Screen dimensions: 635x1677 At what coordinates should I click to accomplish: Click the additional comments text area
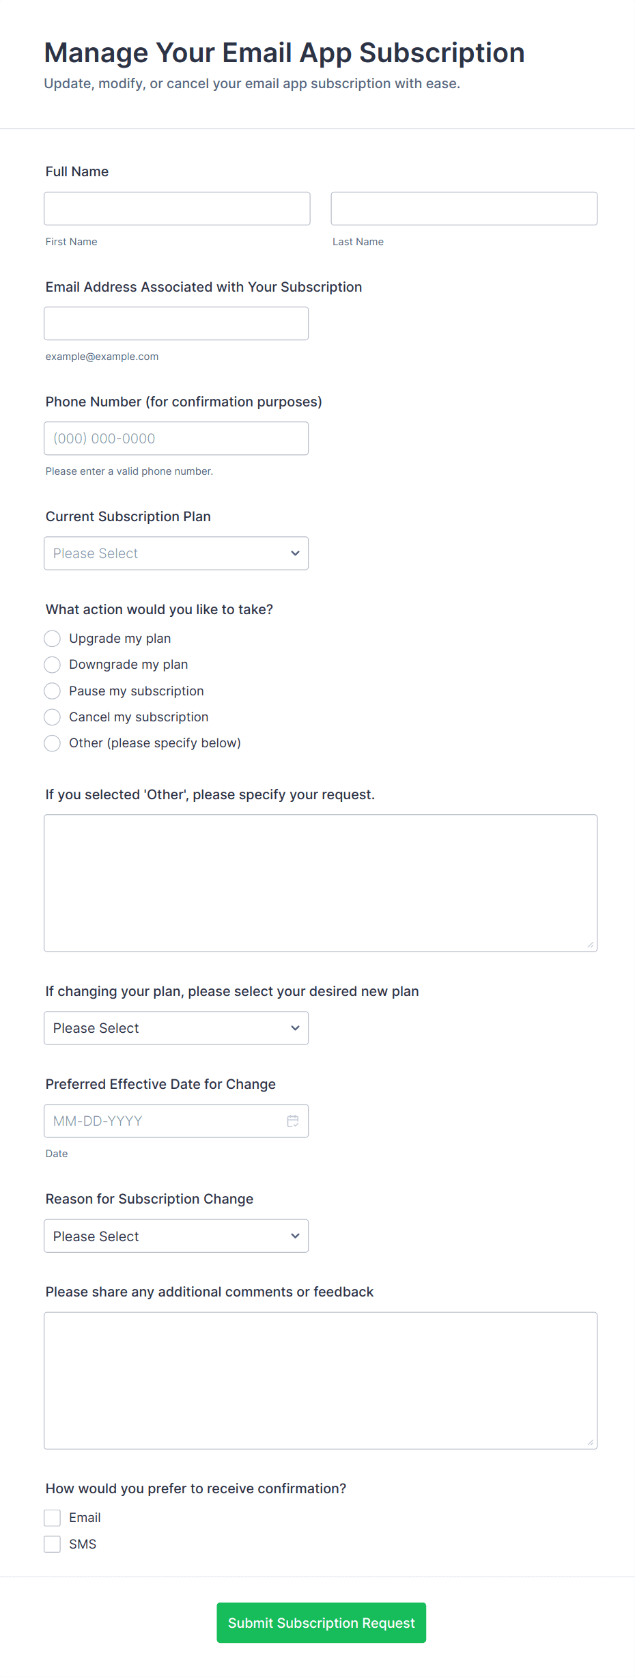click(320, 1380)
